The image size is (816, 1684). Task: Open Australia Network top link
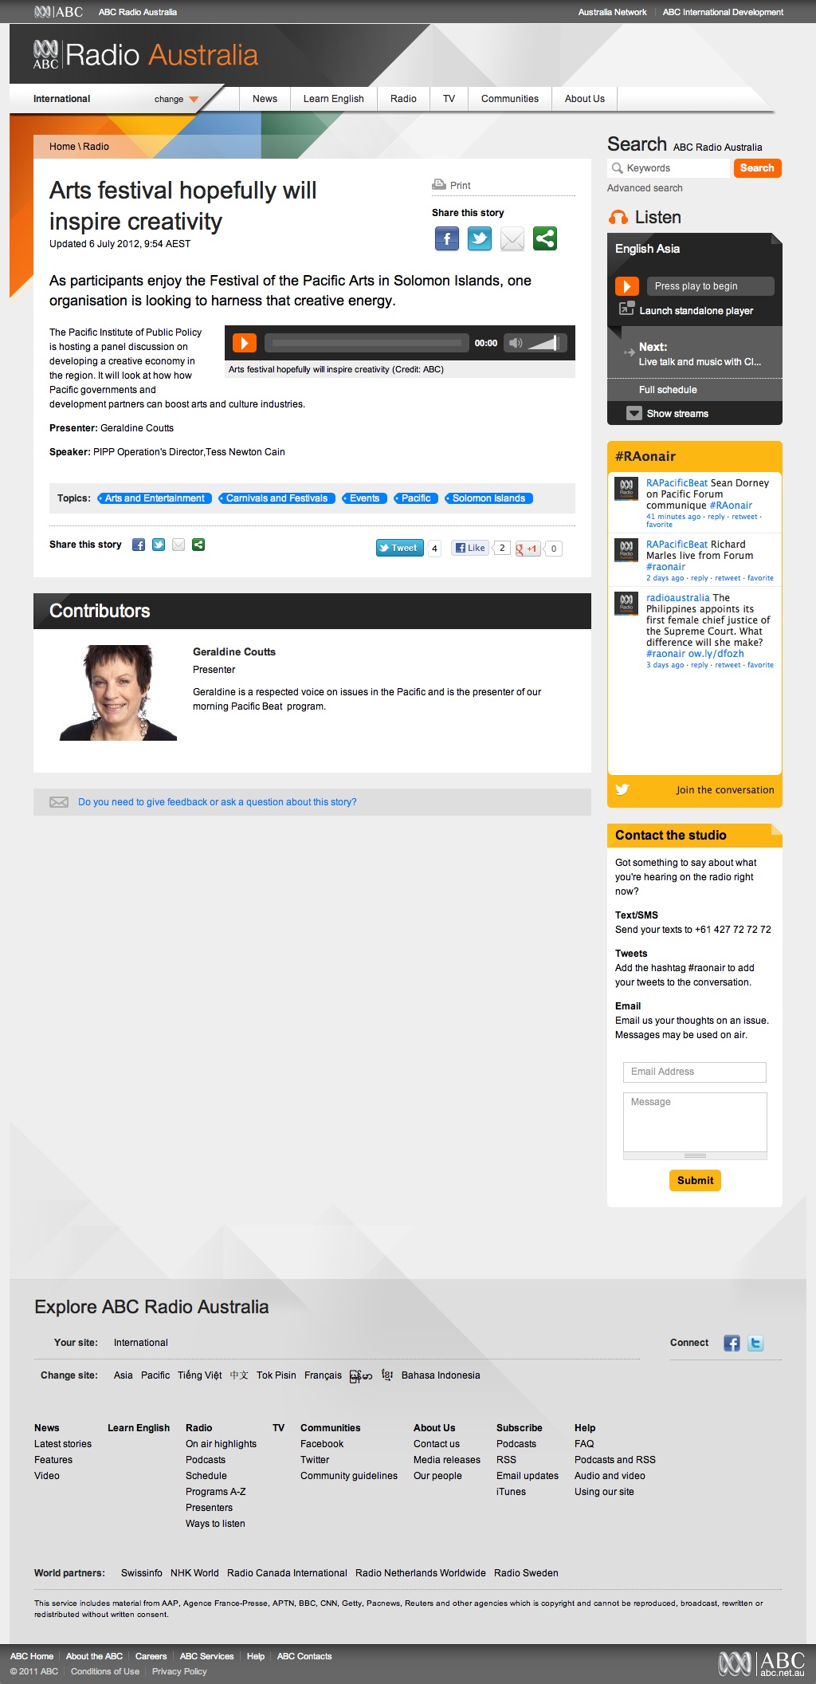tap(612, 12)
